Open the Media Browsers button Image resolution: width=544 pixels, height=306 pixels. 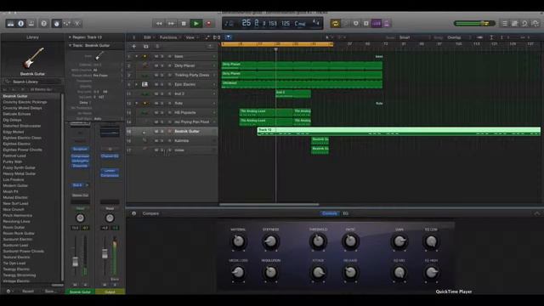click(x=535, y=24)
